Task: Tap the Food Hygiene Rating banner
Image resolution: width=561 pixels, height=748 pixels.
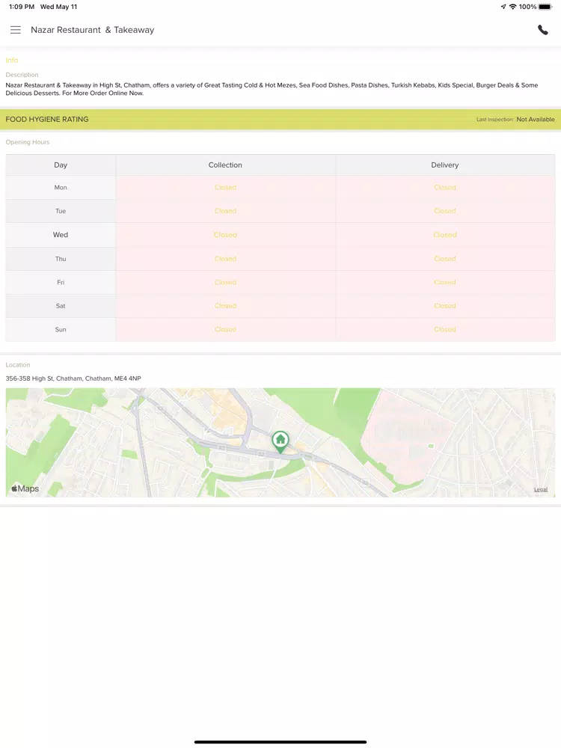Action: (280, 119)
